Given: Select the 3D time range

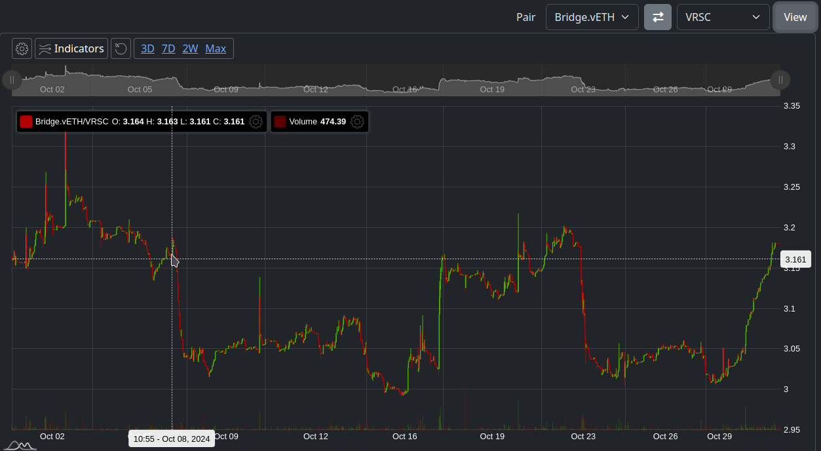Looking at the screenshot, I should 147,48.
